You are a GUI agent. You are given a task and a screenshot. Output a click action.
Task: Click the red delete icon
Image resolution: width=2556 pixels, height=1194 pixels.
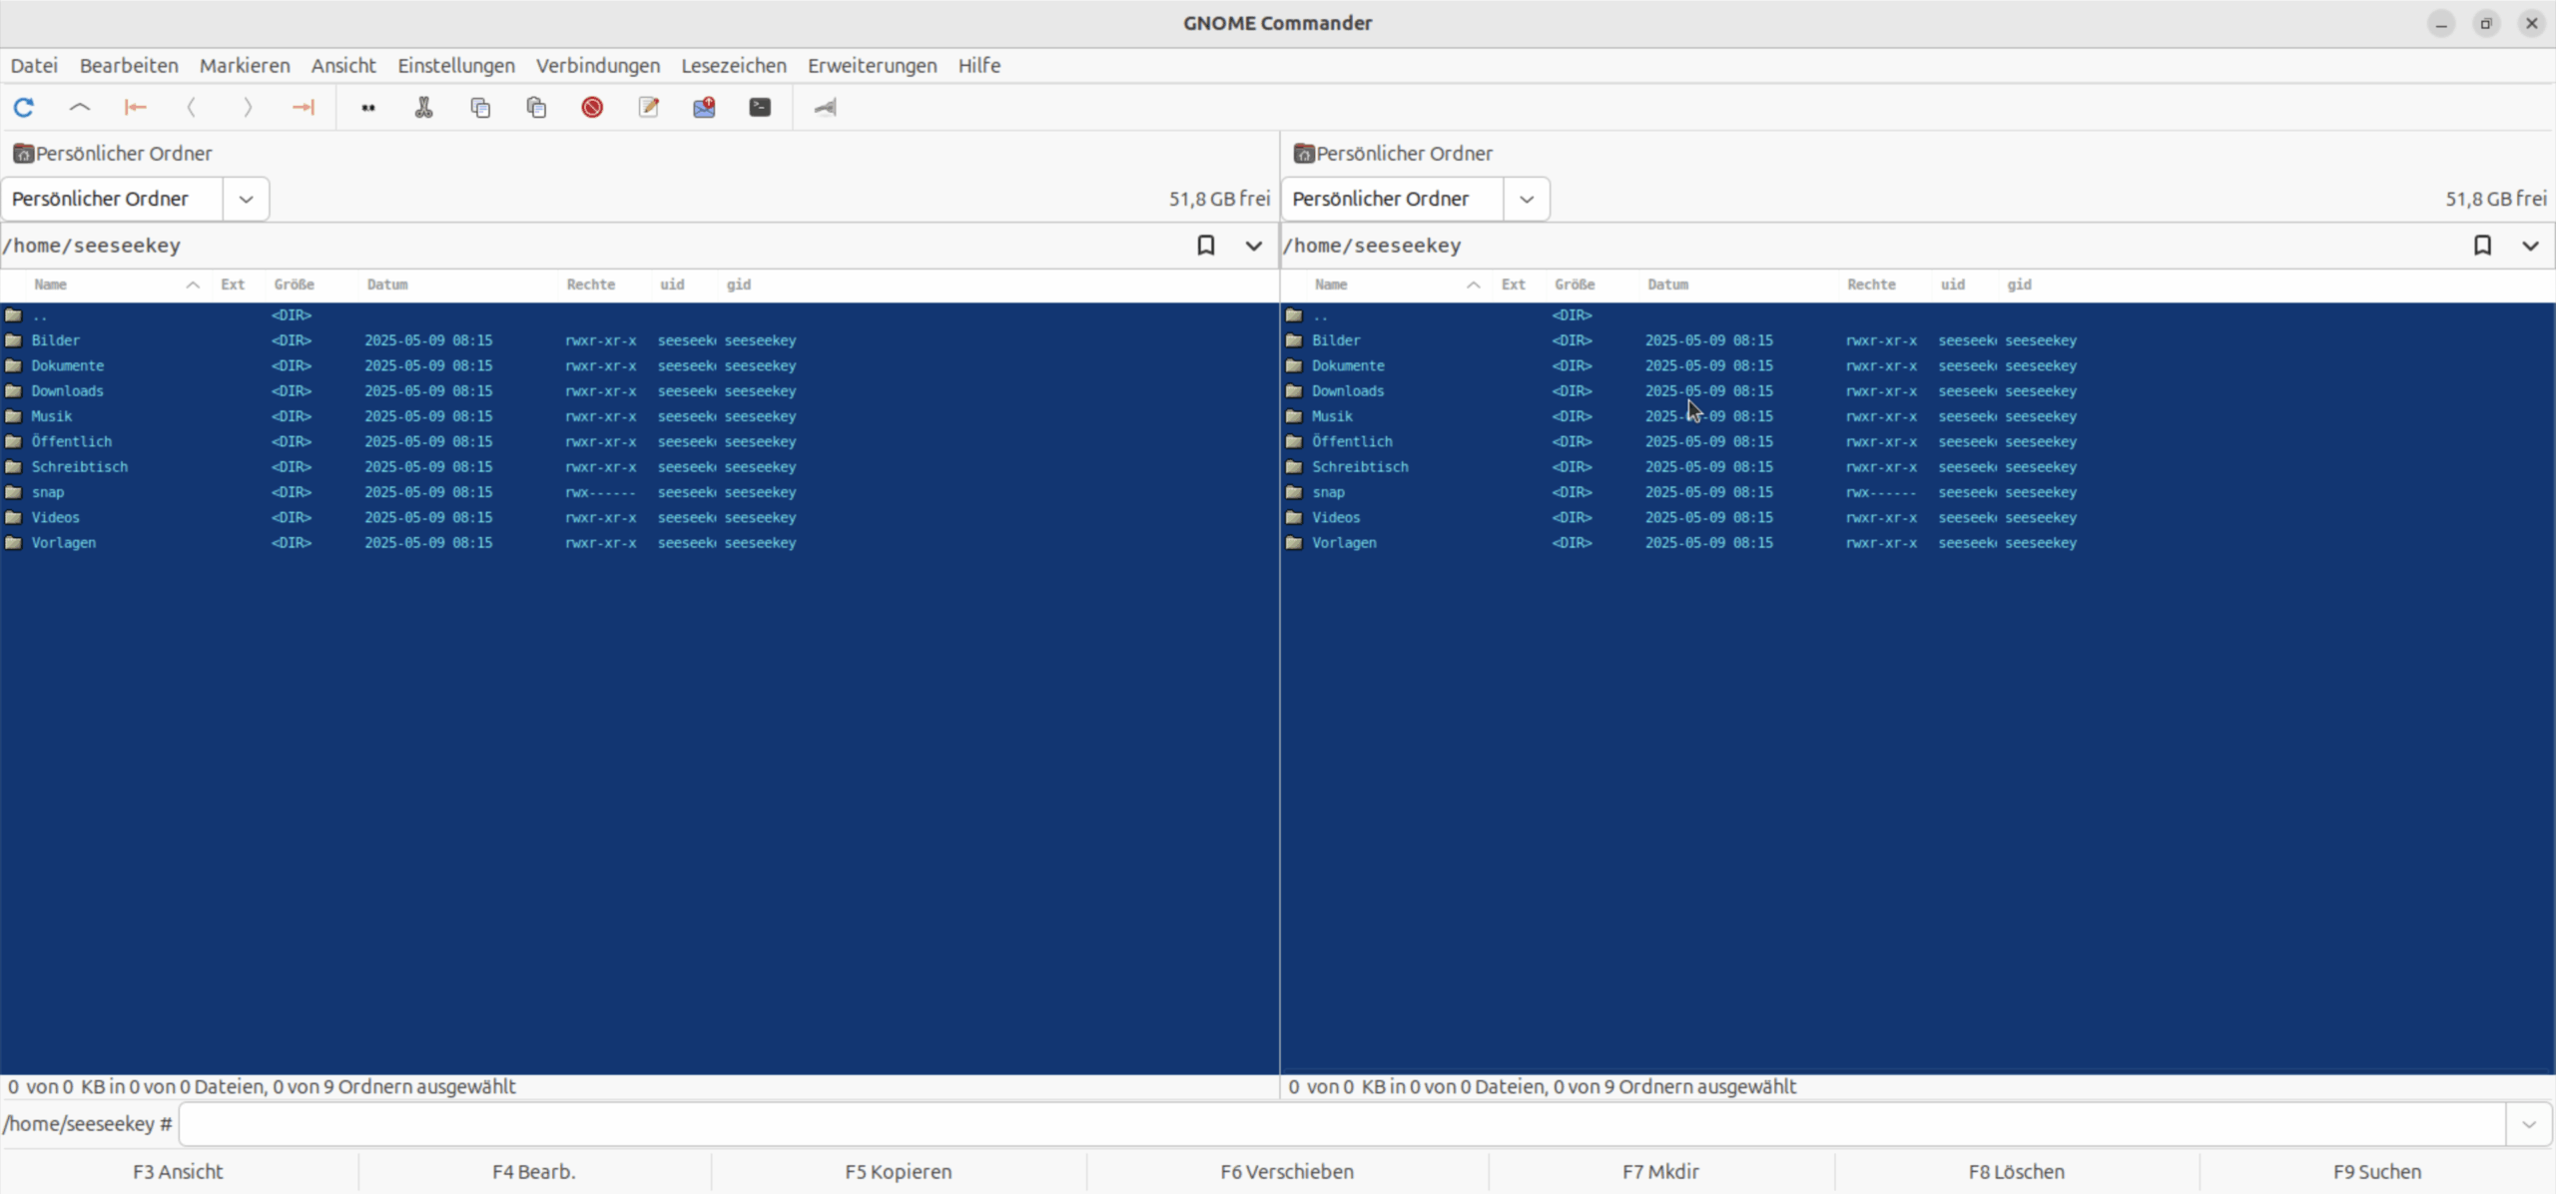[x=592, y=108]
